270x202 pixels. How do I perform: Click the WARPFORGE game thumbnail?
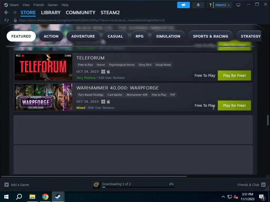[x=44, y=97]
